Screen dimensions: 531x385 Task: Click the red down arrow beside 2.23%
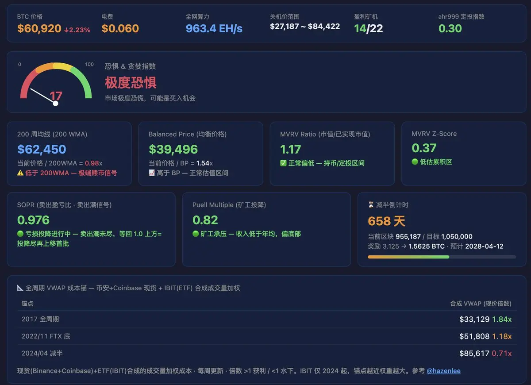(66, 30)
